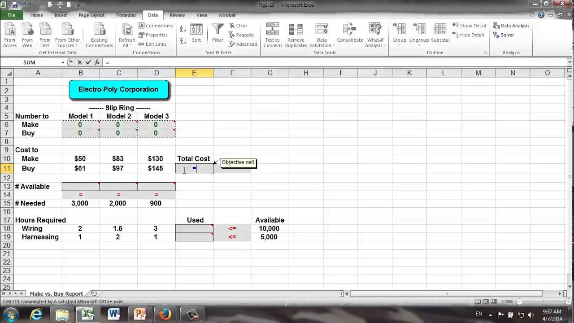Click the Insert Worksheet tab icon
This screenshot has width=574, height=323.
click(94, 293)
